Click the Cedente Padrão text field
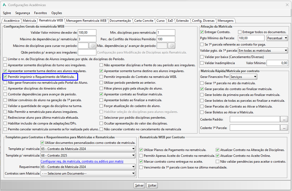The image size is (292, 191). coord(255,119)
